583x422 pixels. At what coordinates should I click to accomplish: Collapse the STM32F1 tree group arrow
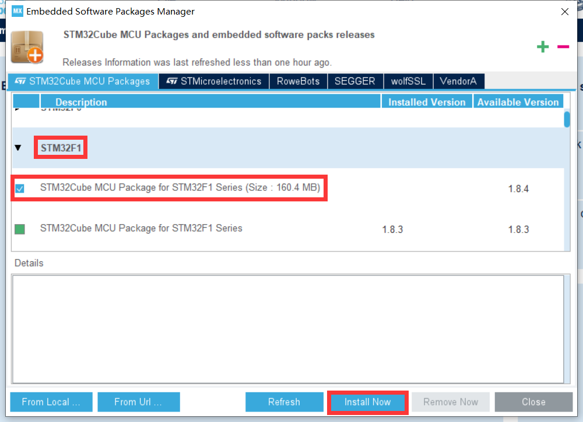click(18, 148)
